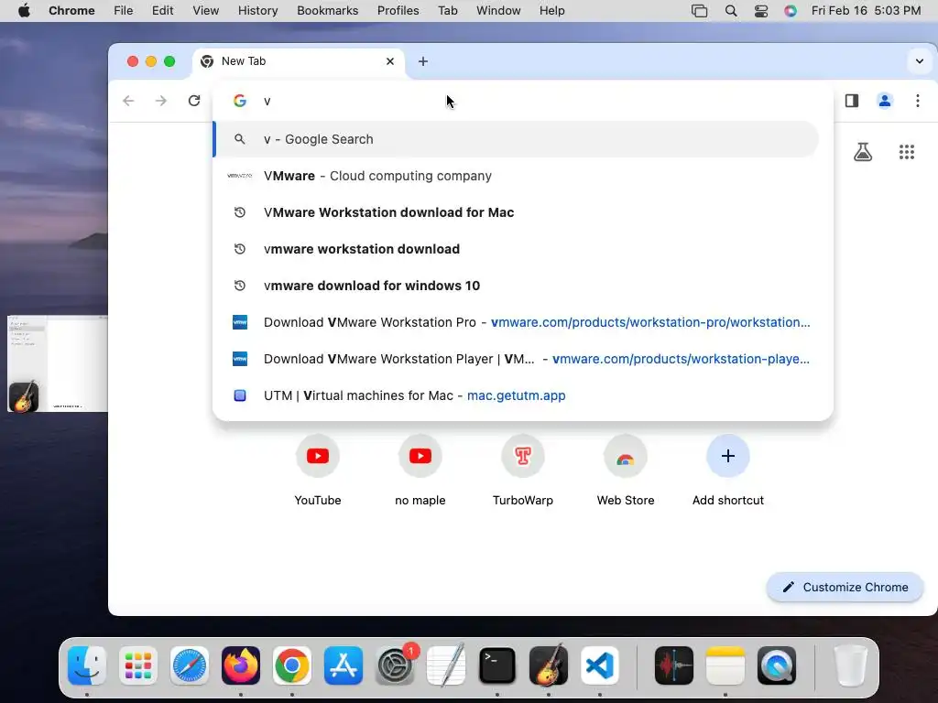Click the Stage Manager icon in menu bar
Screen dimensions: 938x703
tap(699, 10)
